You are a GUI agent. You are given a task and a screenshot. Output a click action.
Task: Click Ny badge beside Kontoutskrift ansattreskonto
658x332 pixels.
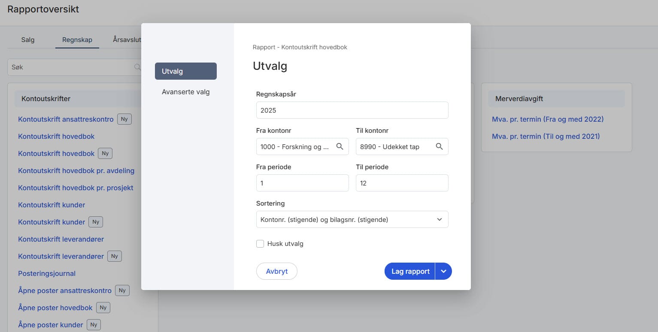[124, 119]
